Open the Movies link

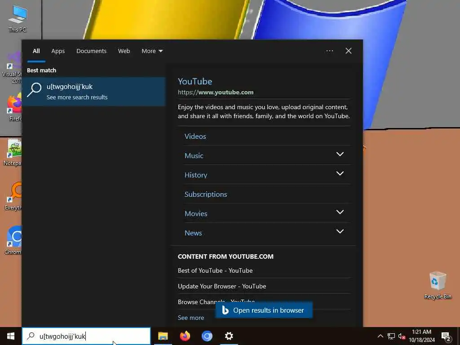pyautogui.click(x=196, y=213)
